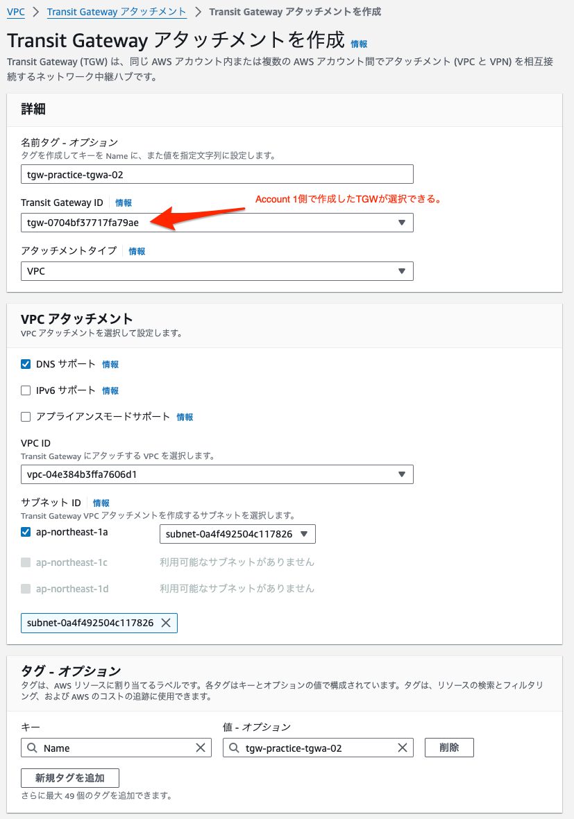Enable the IPv6 サポート checkbox
This screenshot has width=574, height=819.
(26, 390)
